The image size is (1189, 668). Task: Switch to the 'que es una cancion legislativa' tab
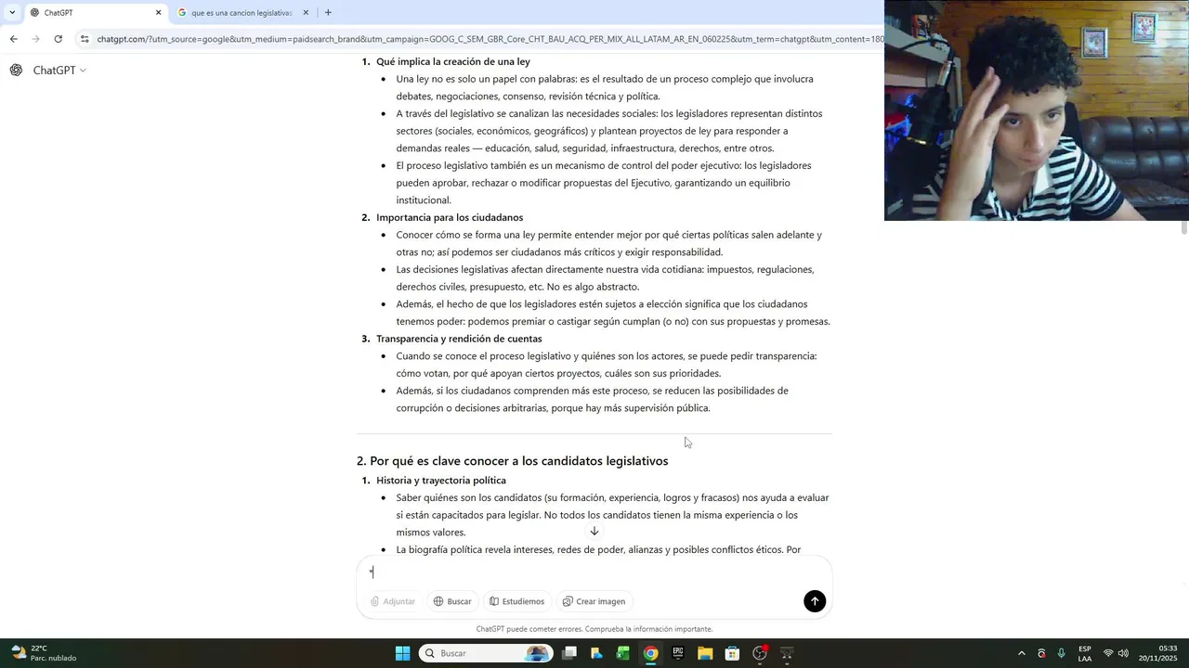[242, 13]
